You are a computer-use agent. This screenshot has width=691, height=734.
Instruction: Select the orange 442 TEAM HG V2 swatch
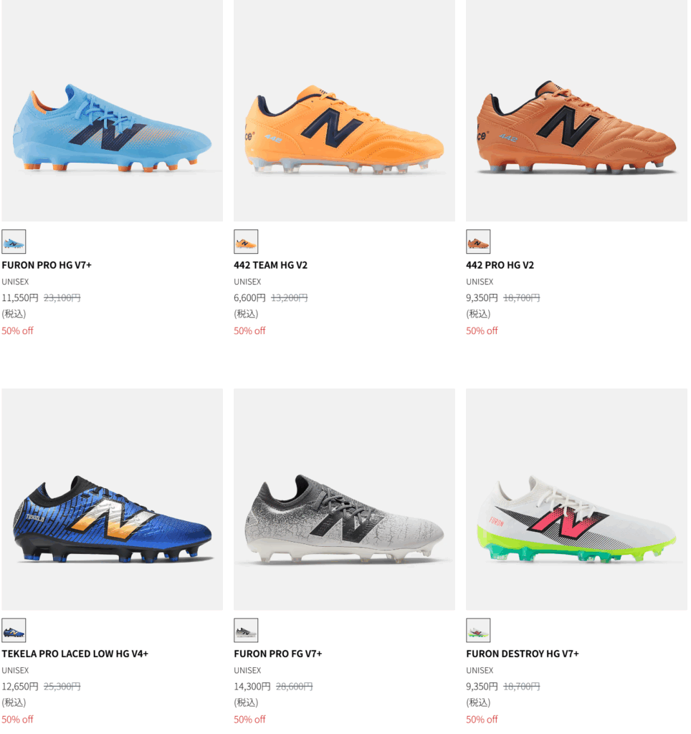pos(246,242)
